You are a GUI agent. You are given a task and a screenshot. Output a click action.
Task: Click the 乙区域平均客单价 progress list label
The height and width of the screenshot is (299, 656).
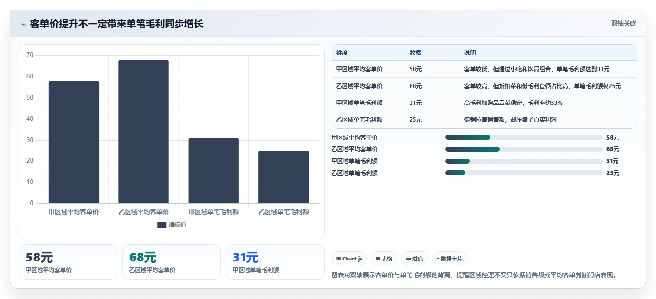click(x=355, y=149)
